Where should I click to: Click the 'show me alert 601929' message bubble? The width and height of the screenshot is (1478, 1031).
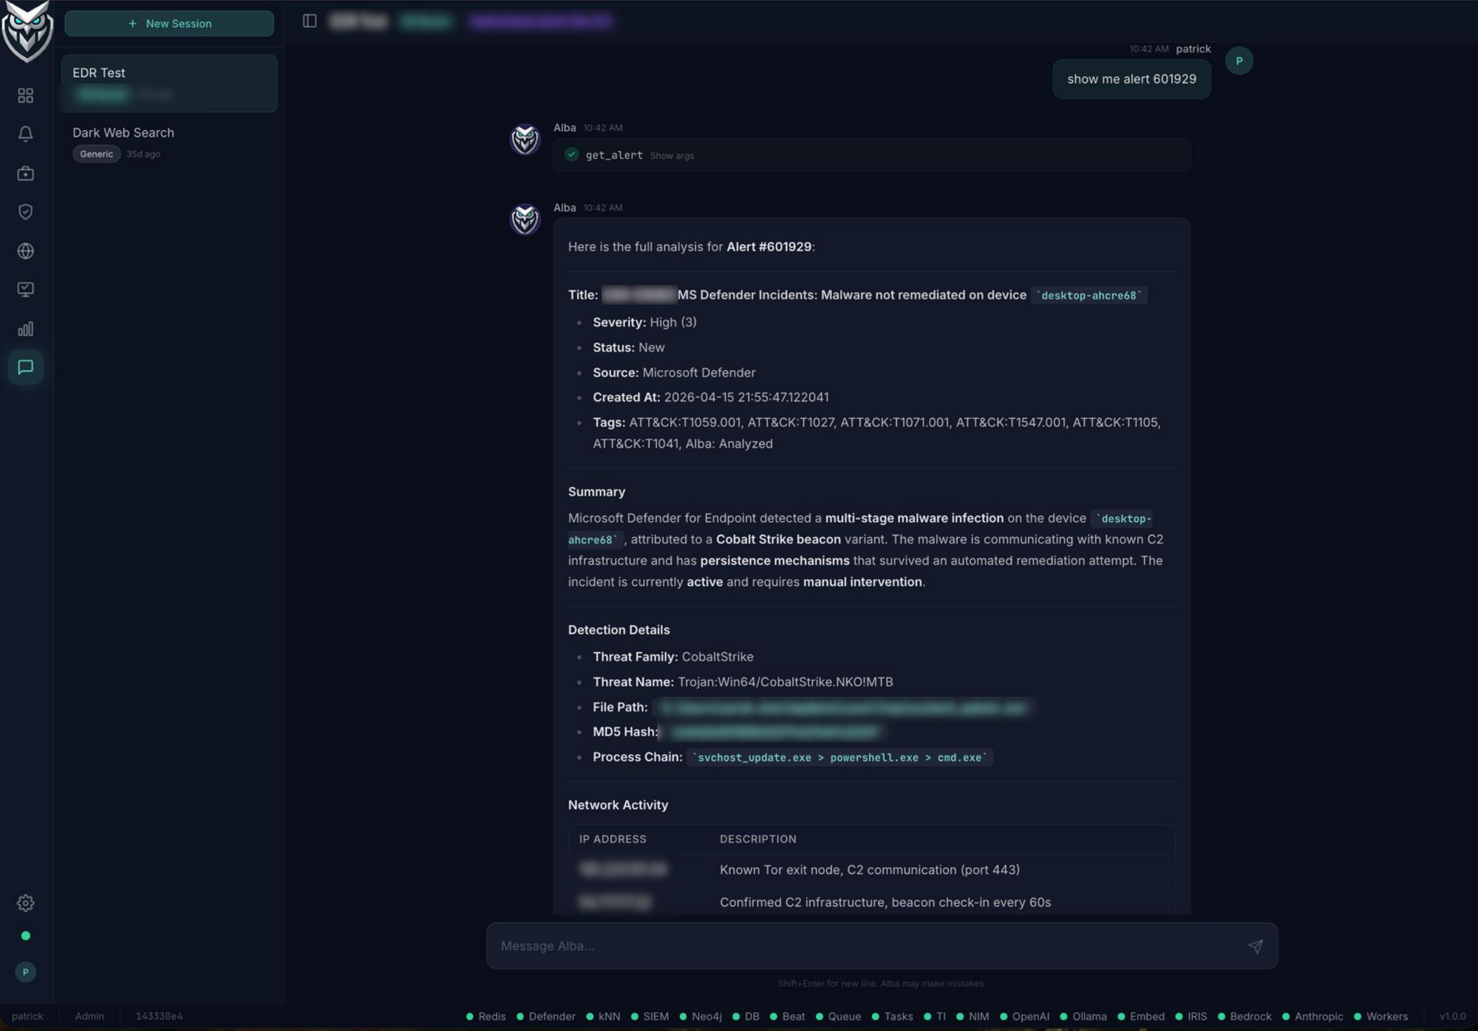click(x=1131, y=79)
